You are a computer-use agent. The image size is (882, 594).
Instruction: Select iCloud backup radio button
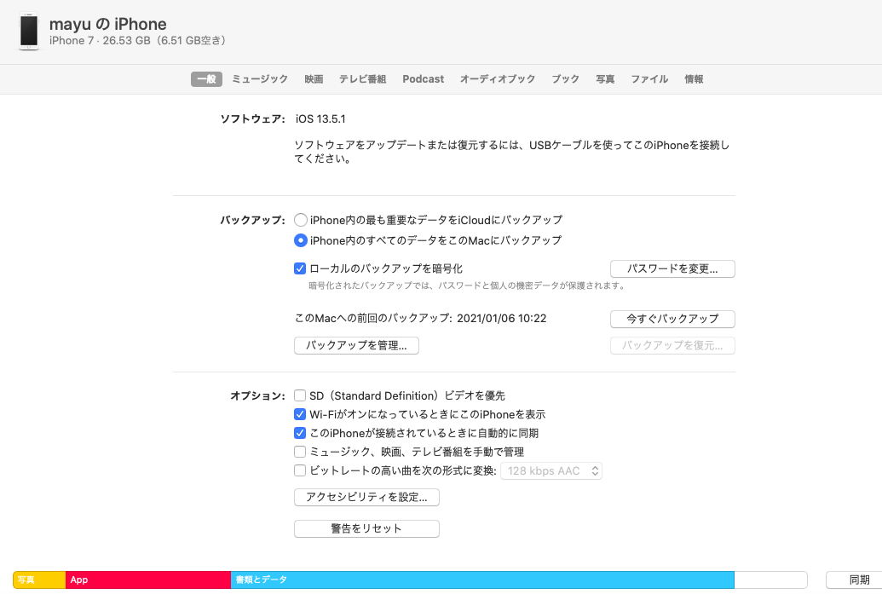300,220
